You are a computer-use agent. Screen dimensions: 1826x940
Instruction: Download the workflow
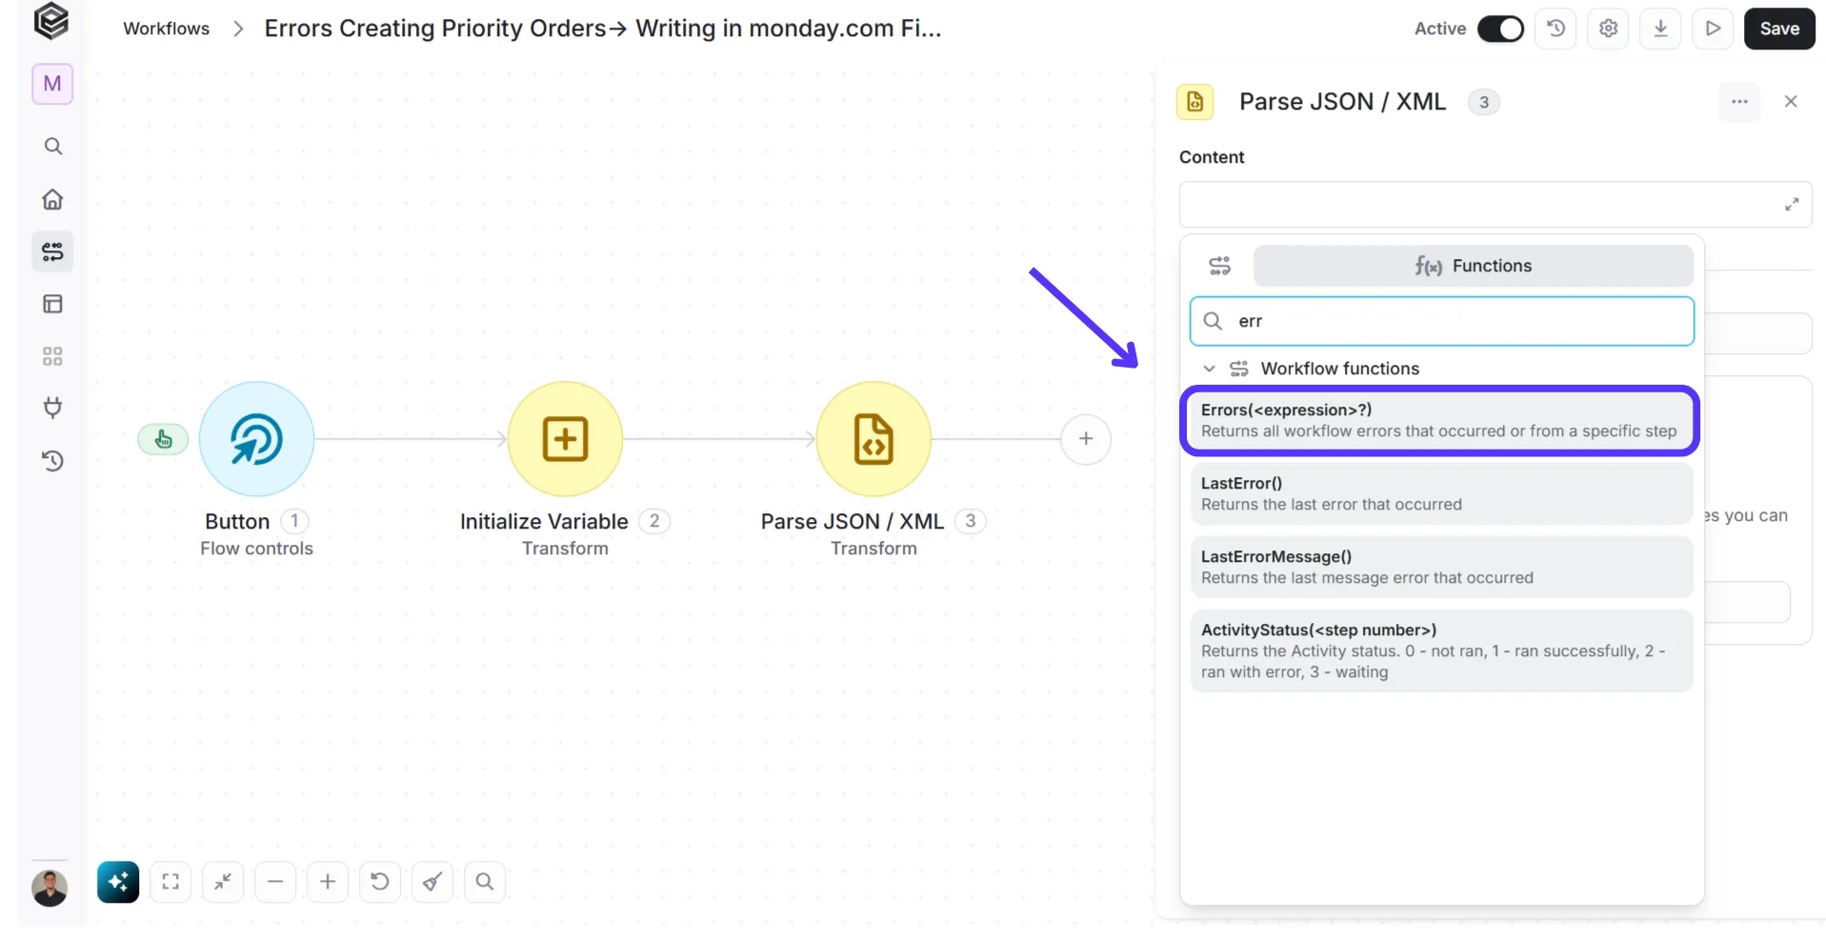coord(1661,29)
